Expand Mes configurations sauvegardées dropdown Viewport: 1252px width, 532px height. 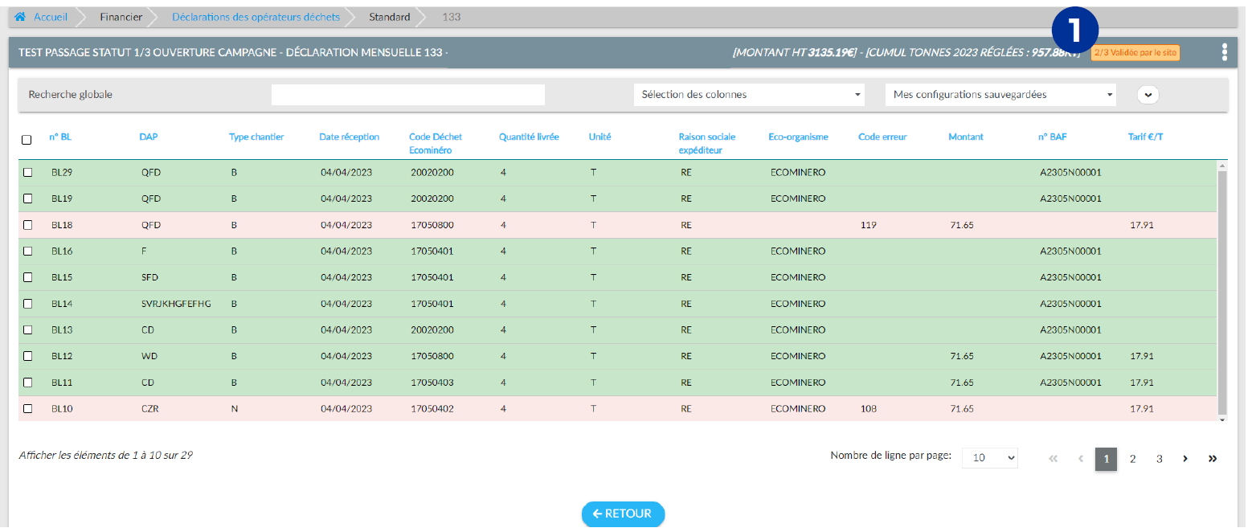1000,95
